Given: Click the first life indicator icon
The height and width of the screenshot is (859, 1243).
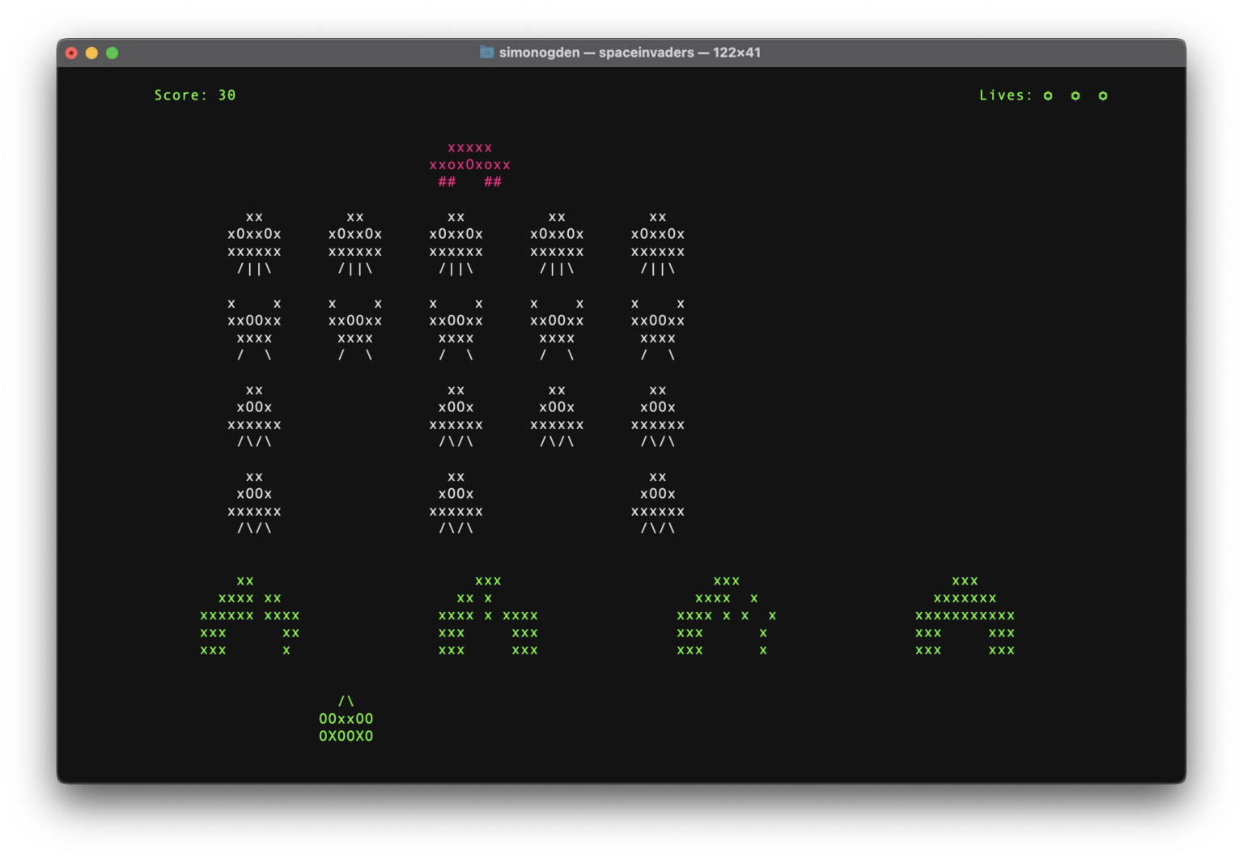Looking at the screenshot, I should (x=1048, y=96).
